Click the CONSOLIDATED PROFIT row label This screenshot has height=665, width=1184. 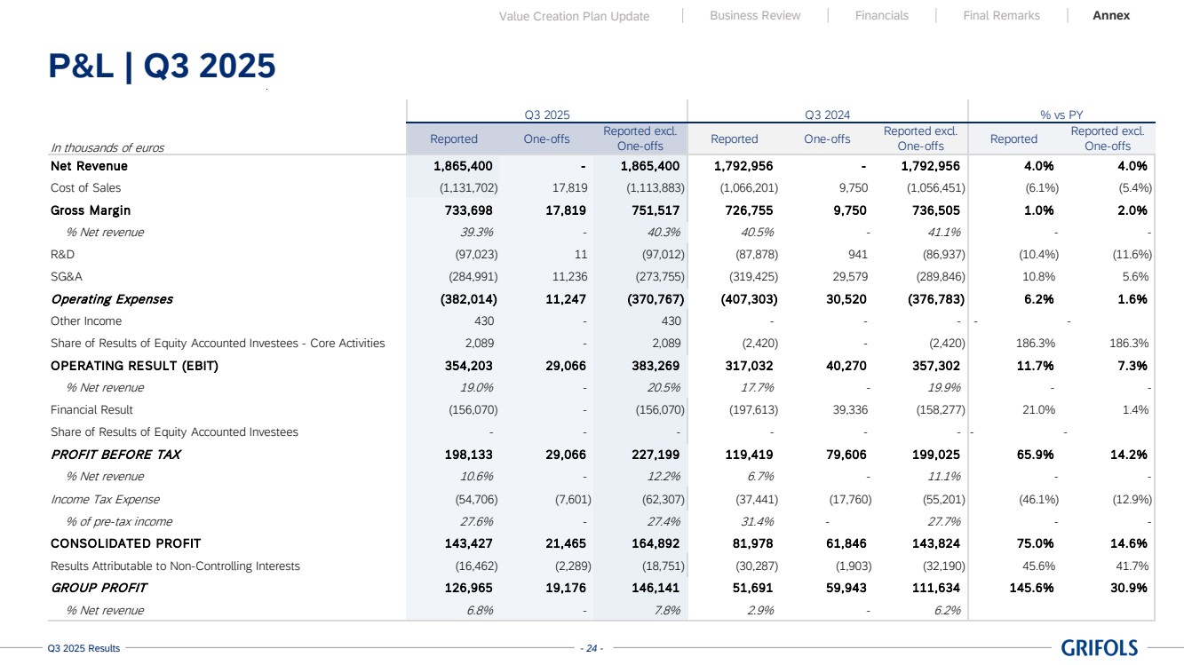[125, 543]
